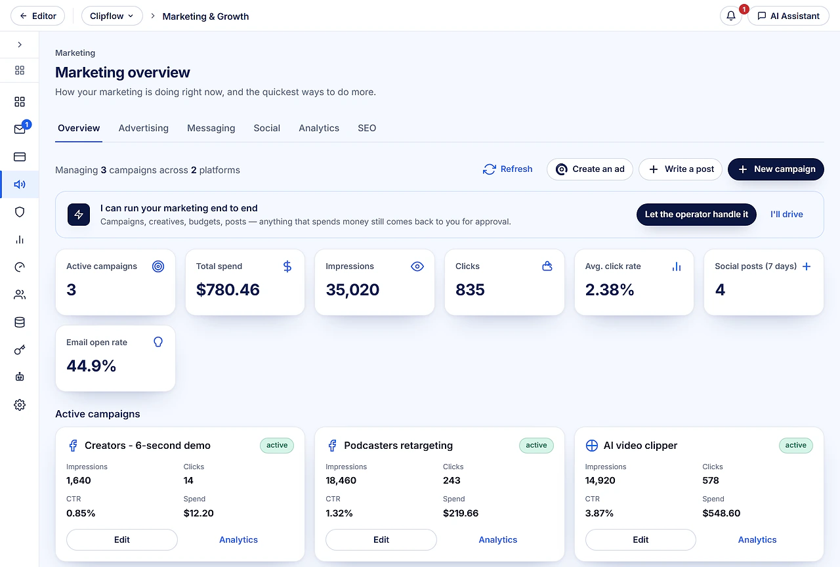
Task: Switch to the SEO tab
Action: point(367,128)
